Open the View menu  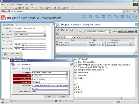click(x=12, y=4)
